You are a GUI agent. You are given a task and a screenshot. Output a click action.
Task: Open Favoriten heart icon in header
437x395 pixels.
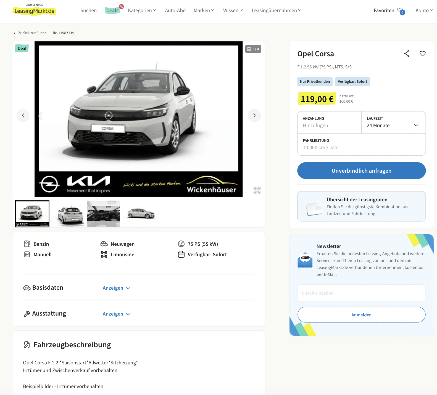(x=401, y=11)
